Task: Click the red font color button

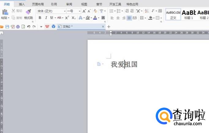Action: [x=95, y=18]
